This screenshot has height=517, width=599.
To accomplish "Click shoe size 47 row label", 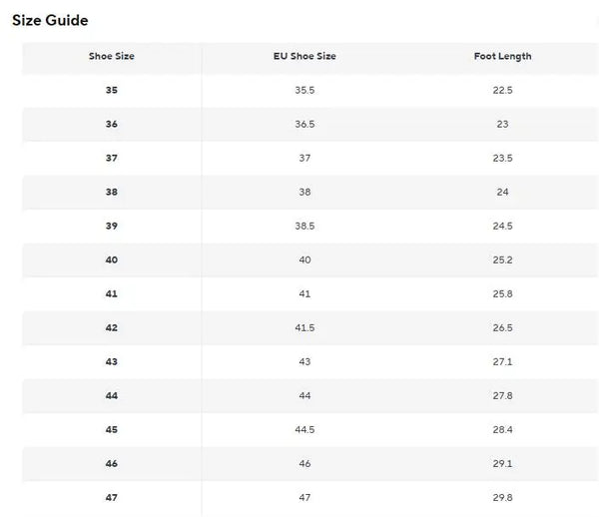I will pyautogui.click(x=112, y=497).
